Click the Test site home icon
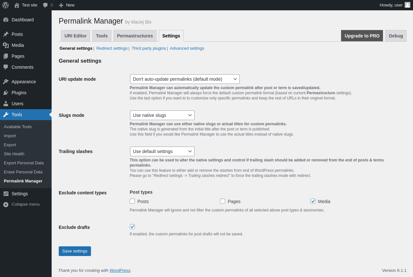This screenshot has height=277, width=413. coord(17,5)
